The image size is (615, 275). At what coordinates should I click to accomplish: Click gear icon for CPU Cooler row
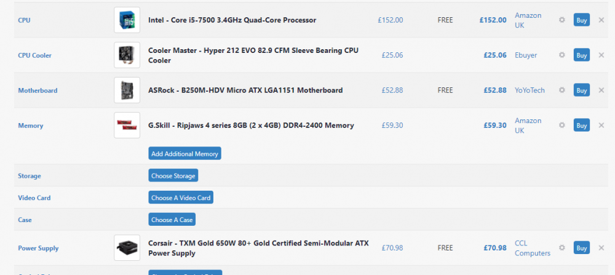[x=561, y=55]
